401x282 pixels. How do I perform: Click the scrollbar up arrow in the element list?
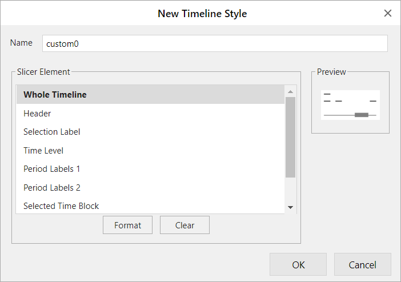coord(290,91)
